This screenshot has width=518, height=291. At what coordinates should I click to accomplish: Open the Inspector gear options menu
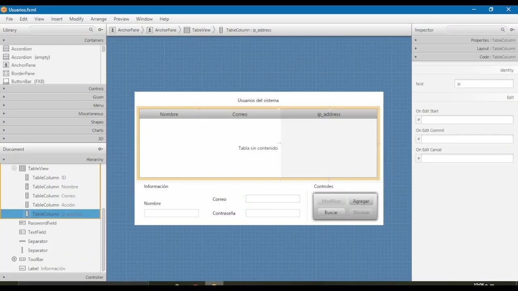tap(512, 30)
